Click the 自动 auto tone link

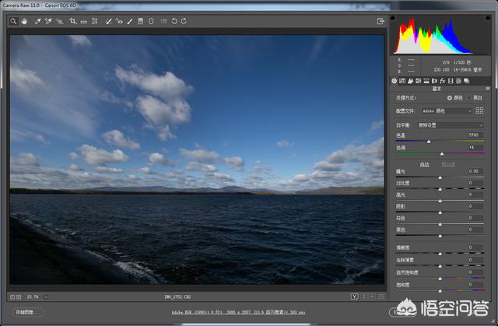[x=425, y=164]
